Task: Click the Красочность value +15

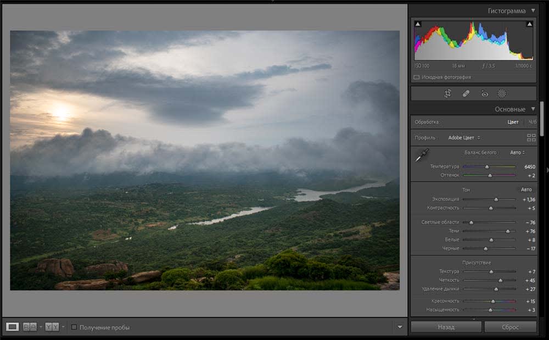Action: pos(530,301)
